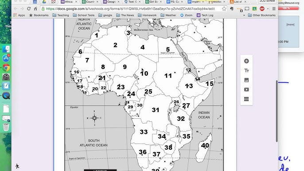Click the green Classroom extension icon

[x=254, y=9]
